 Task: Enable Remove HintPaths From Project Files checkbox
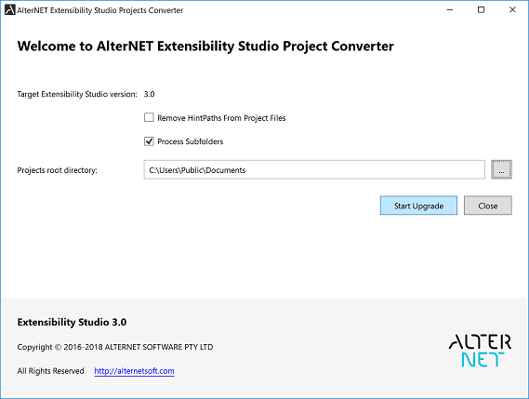click(149, 117)
